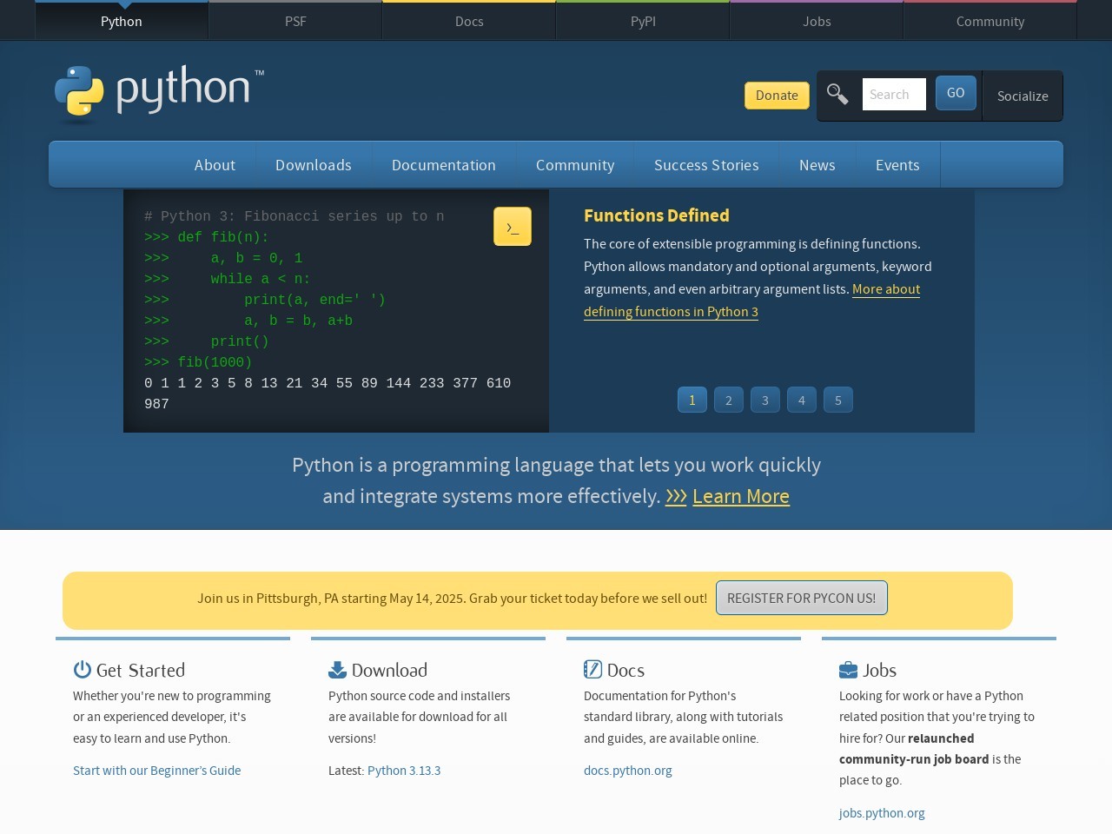Viewport: 1112px width, 834px height.
Task: Click the Download heading text
Action: (x=389, y=670)
